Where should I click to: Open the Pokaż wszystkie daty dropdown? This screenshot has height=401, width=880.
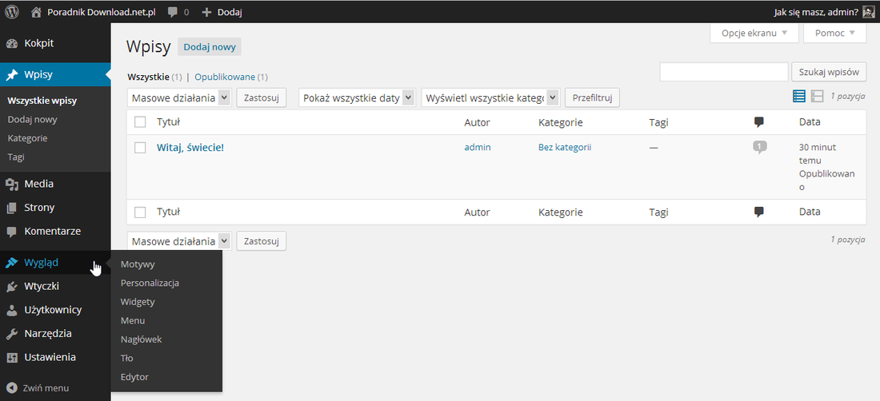[x=357, y=97]
